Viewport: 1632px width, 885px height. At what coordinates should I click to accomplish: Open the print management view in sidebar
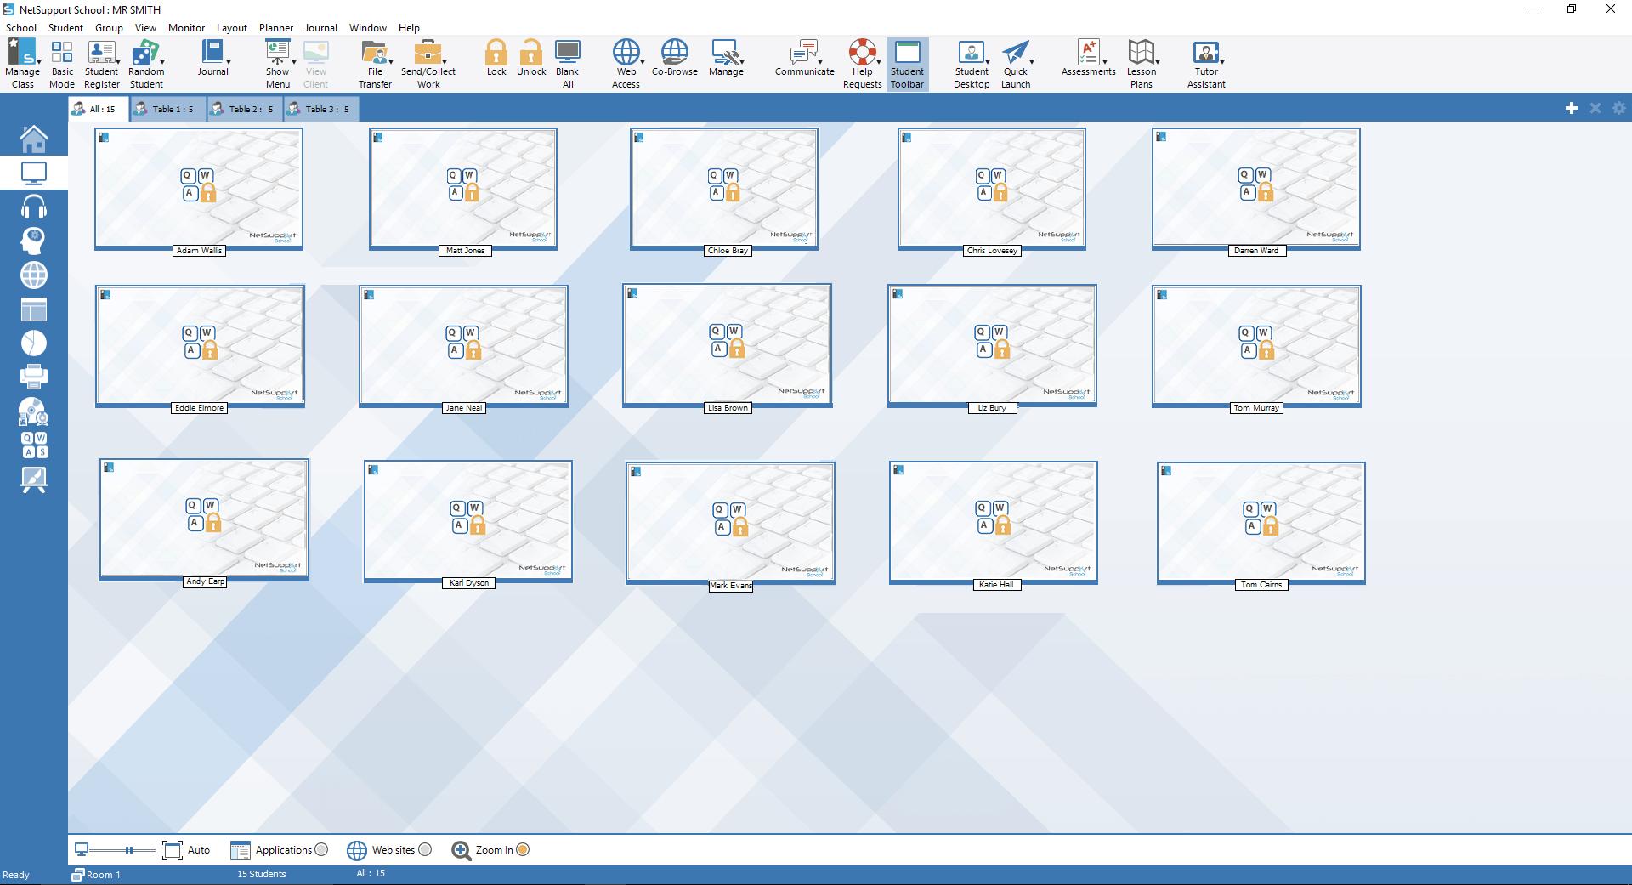coord(34,377)
